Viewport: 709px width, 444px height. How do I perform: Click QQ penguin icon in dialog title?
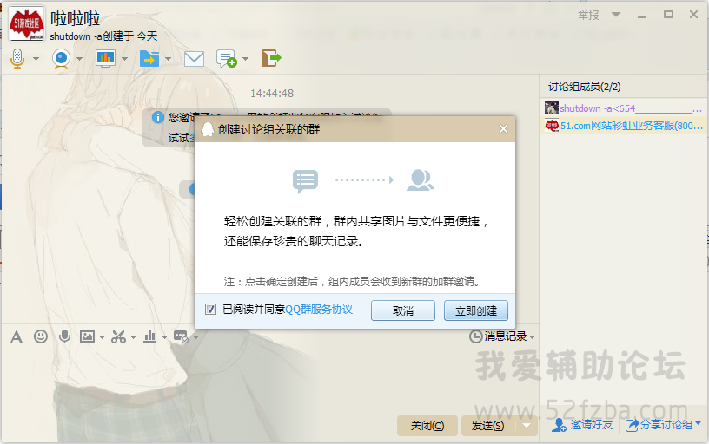(208, 129)
